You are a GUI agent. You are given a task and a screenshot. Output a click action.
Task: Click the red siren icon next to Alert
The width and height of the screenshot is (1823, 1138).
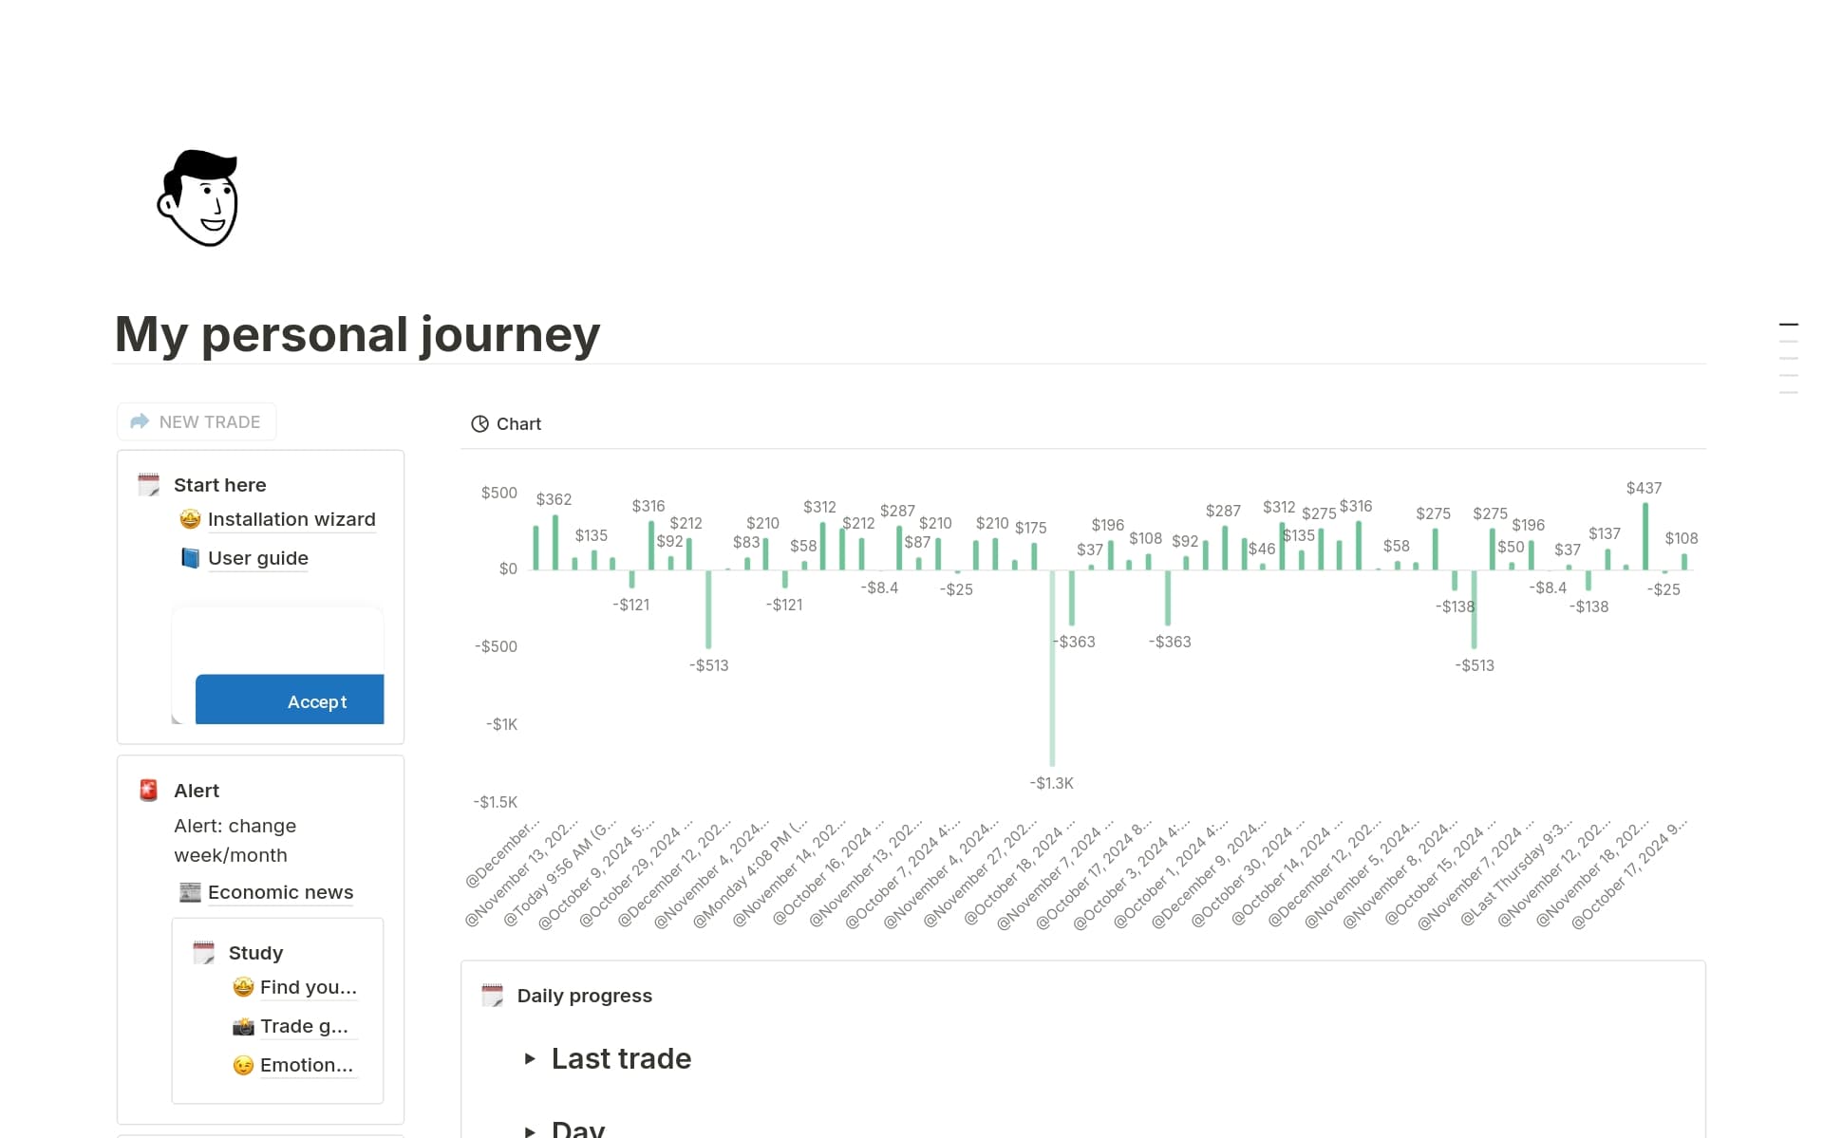click(148, 789)
